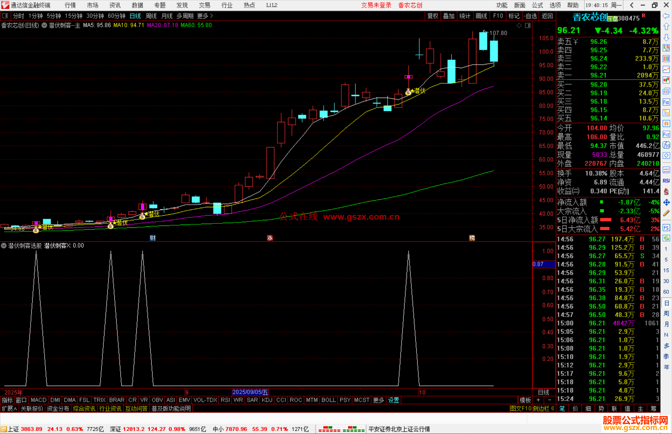The image size is (672, 434).
Task: Click the 0.87 value marker on indicator axis
Action: [x=544, y=264]
